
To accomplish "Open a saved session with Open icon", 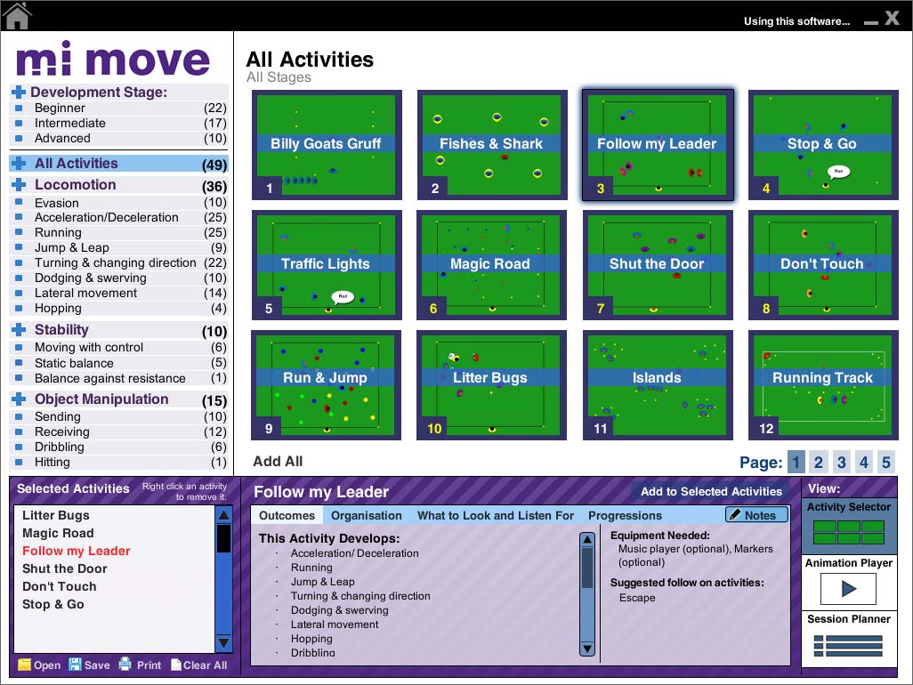I will [x=39, y=665].
